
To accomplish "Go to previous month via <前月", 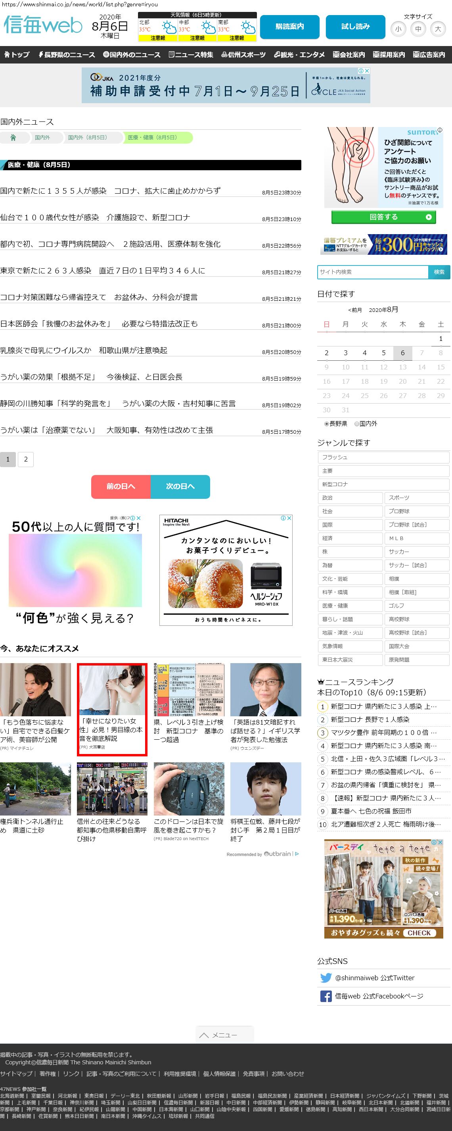I will (x=354, y=310).
